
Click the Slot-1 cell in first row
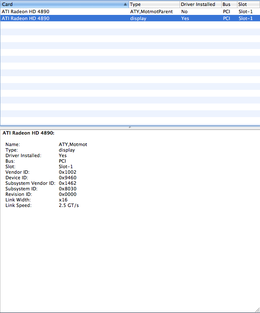click(246, 11)
